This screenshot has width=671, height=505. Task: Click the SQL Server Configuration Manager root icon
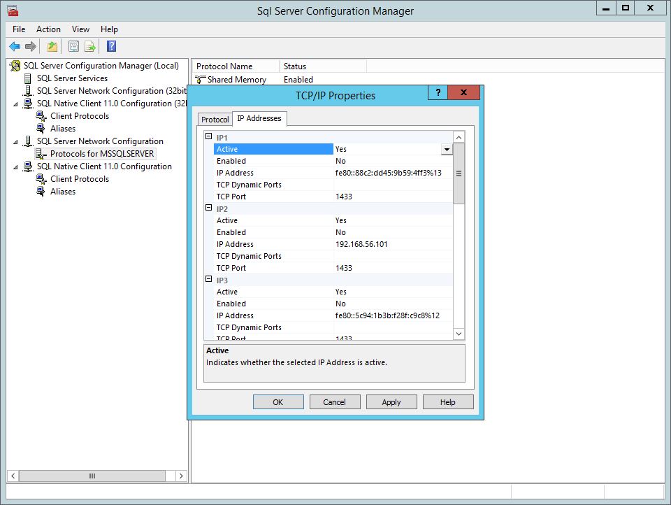(15, 66)
